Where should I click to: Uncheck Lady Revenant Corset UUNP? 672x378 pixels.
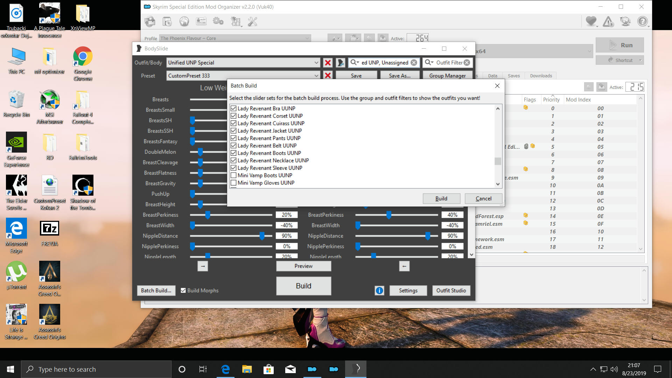click(233, 116)
